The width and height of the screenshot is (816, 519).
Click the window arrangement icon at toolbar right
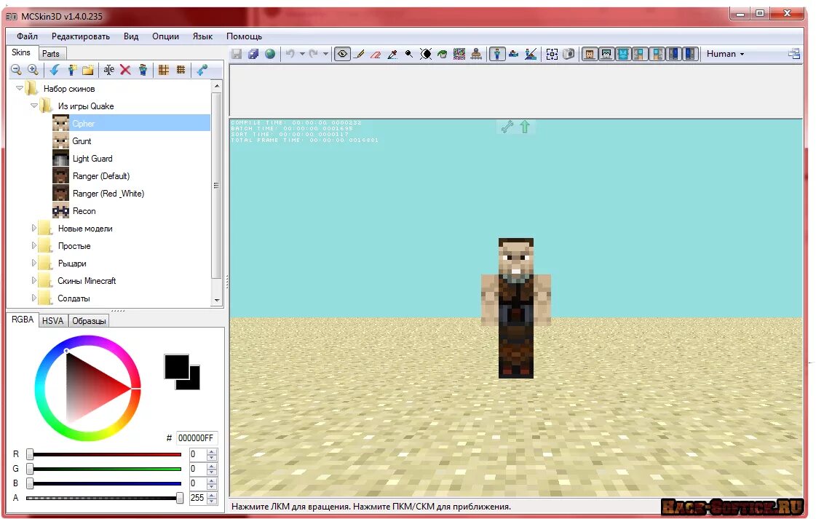click(x=793, y=54)
